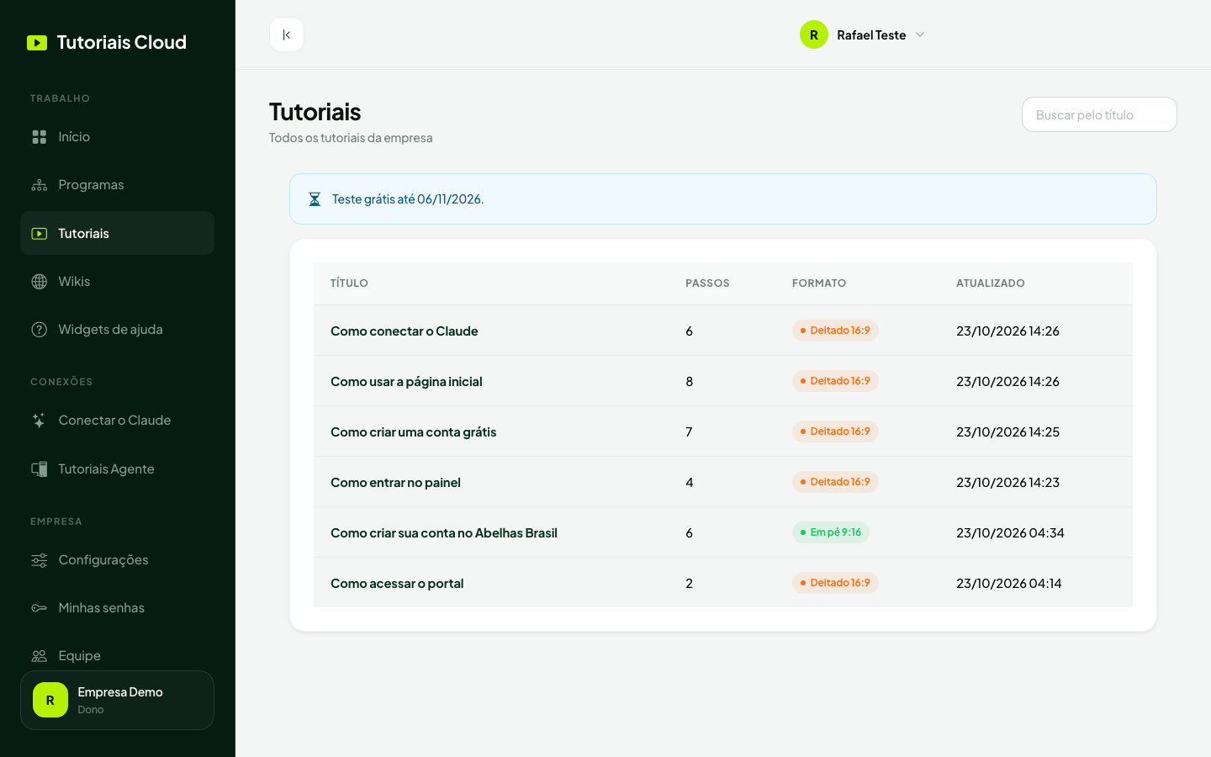Open Tutoriais Agente page
The width and height of the screenshot is (1211, 757).
point(117,469)
